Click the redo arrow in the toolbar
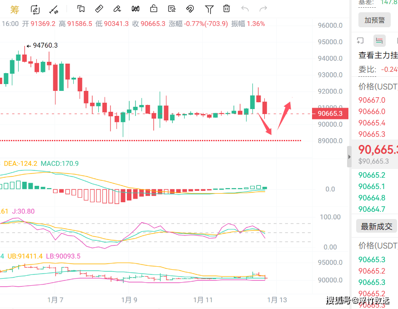Screen dimensions: 398x309 pos(263,9)
